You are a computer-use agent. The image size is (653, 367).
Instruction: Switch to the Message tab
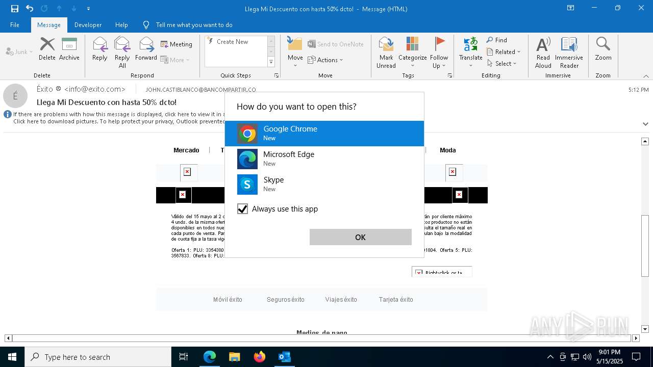tap(49, 25)
